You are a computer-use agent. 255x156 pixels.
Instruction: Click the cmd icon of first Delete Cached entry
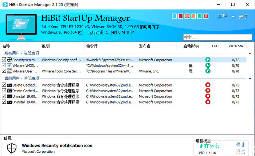tap(9, 85)
